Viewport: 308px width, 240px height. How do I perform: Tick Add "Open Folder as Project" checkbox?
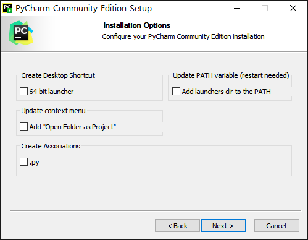pyautogui.click(x=23, y=127)
